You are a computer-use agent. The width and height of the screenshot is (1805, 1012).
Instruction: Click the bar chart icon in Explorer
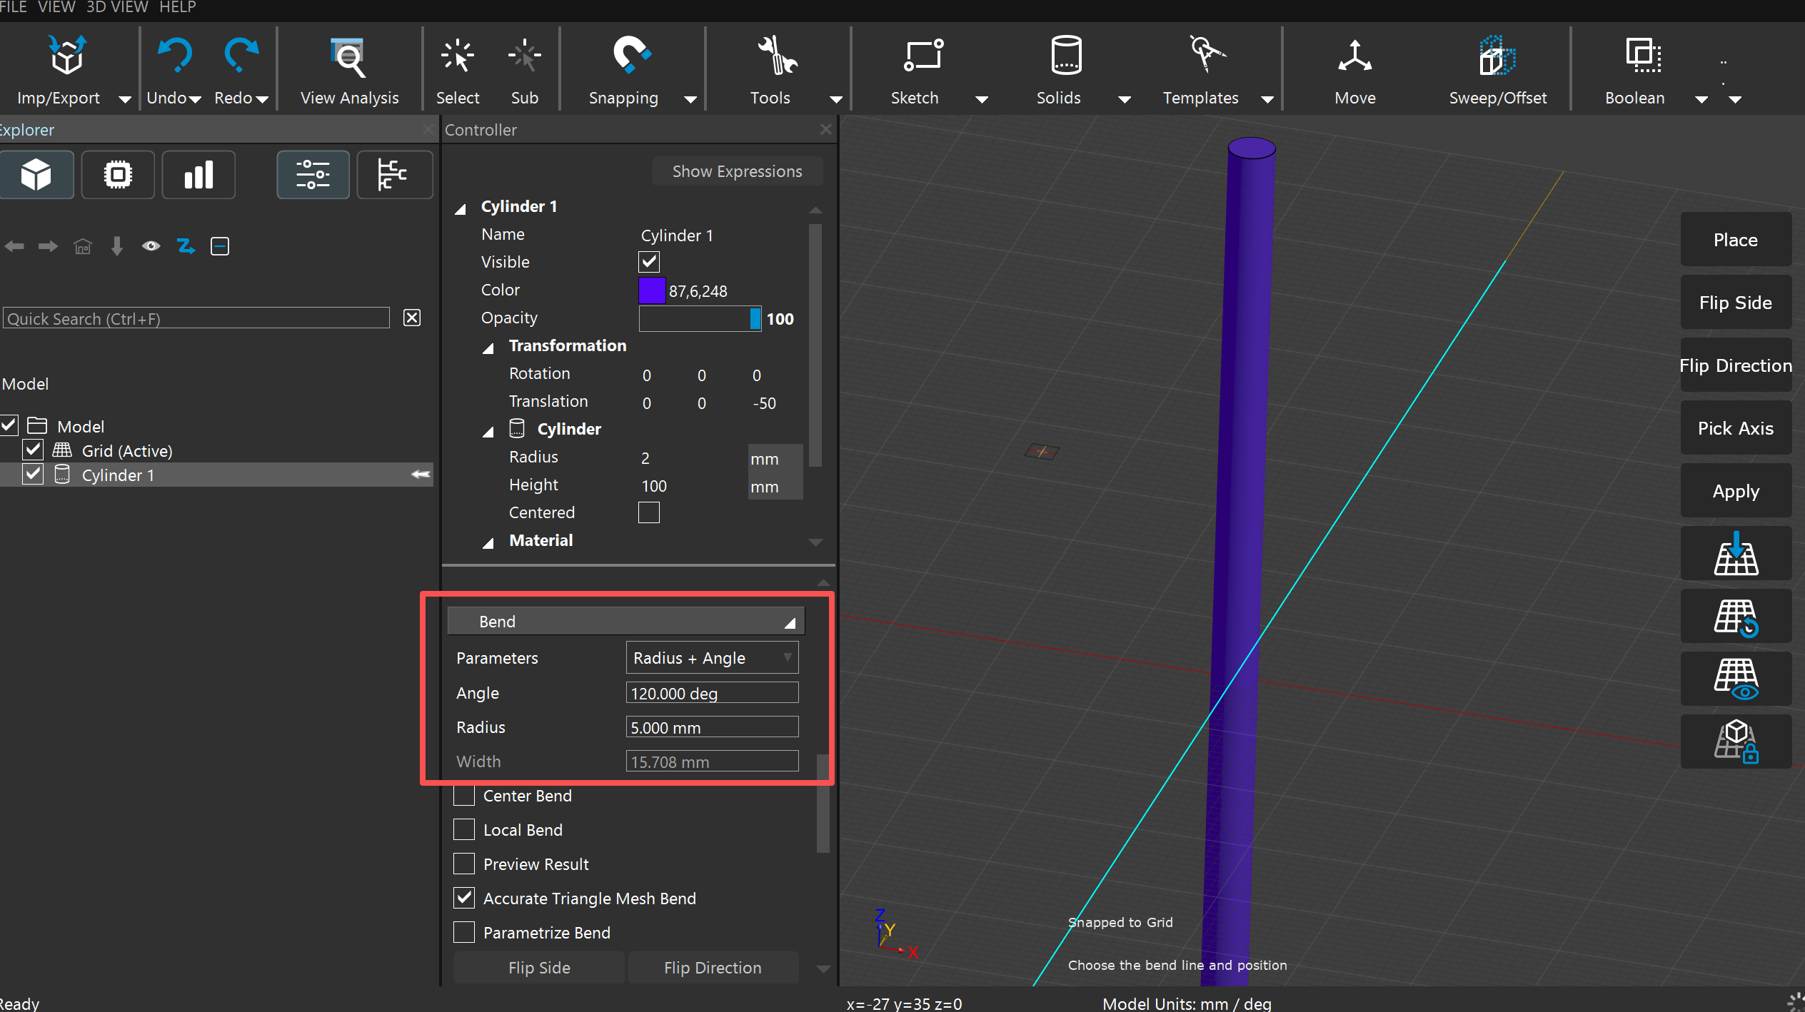(x=198, y=175)
